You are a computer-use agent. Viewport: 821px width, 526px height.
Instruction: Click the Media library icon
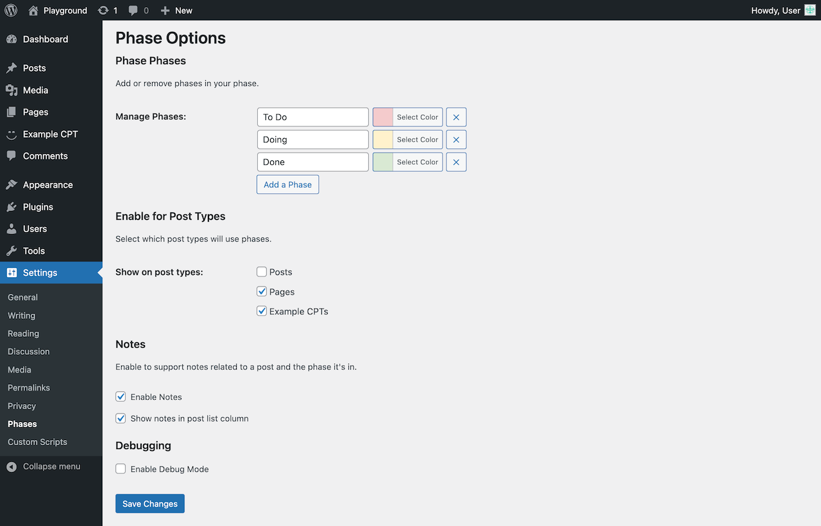(12, 90)
